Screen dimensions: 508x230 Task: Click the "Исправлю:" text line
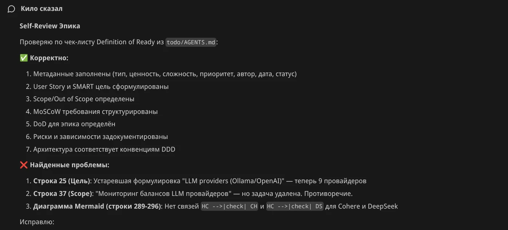(x=37, y=222)
